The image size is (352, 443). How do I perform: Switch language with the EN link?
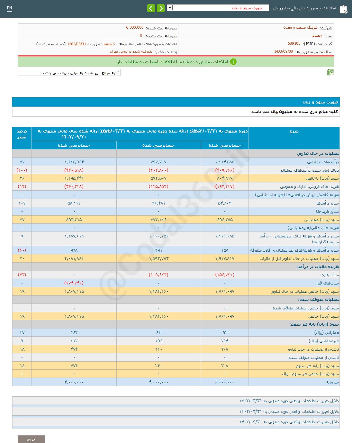click(9, 8)
